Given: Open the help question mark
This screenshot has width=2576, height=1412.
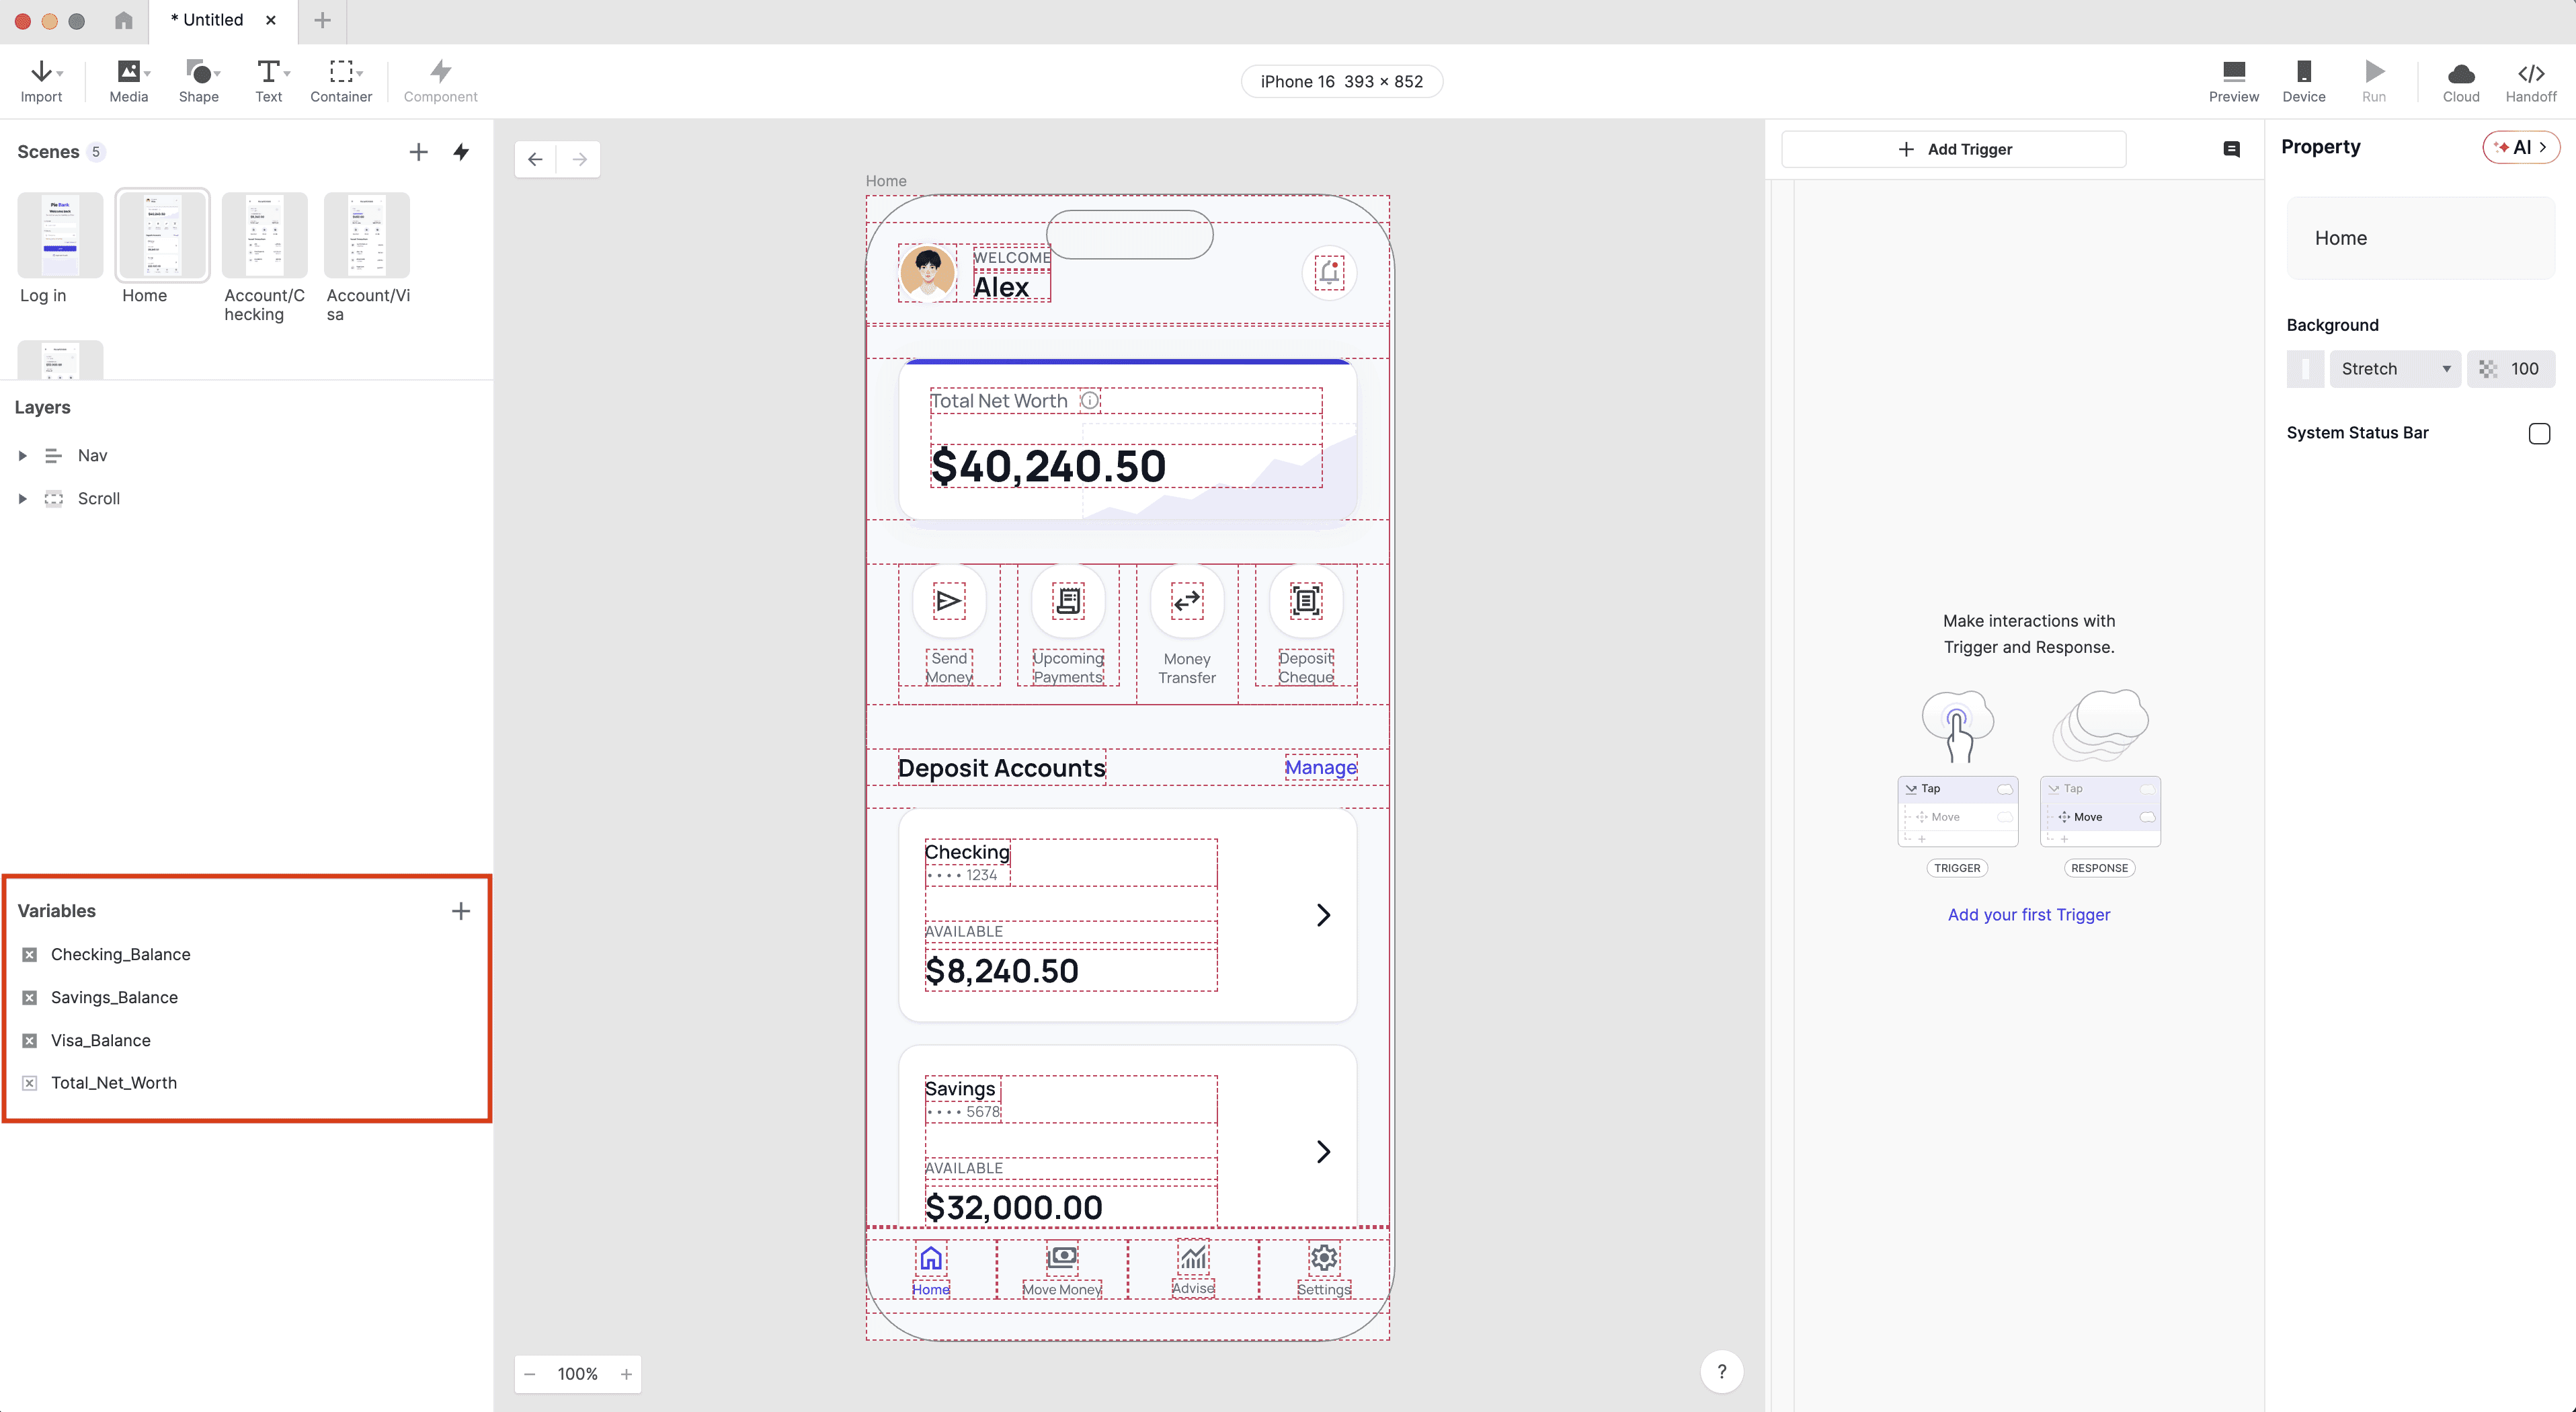Looking at the screenshot, I should pos(1721,1372).
